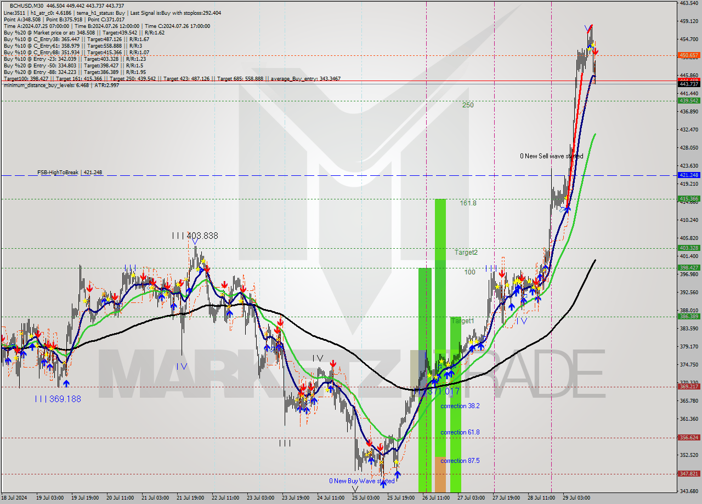Click the '0 New Sell wave started' label
The height and width of the screenshot is (504, 702).
click(x=551, y=156)
